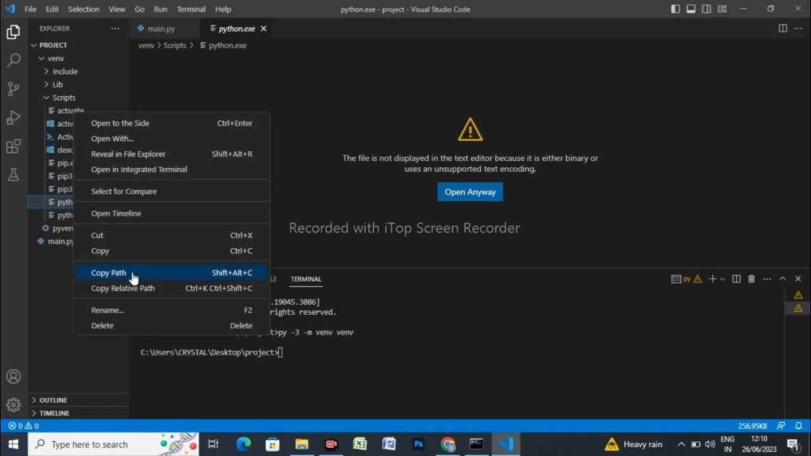Choose Copy Path from context menu
Viewport: 811px width, 456px height.
(172, 273)
